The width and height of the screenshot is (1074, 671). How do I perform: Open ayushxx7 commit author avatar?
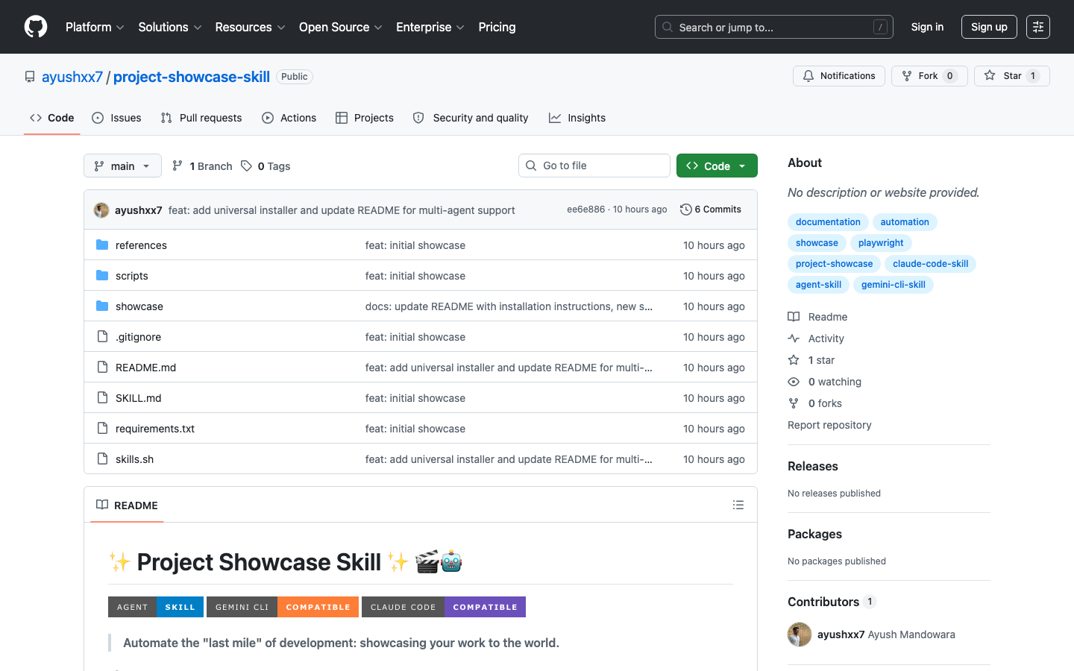pos(101,210)
